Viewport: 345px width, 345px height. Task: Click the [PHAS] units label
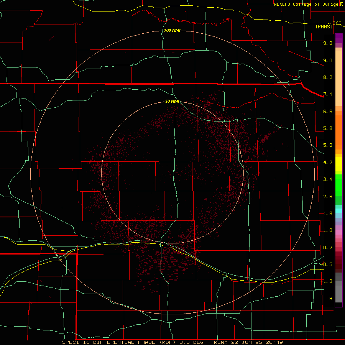click(x=324, y=26)
